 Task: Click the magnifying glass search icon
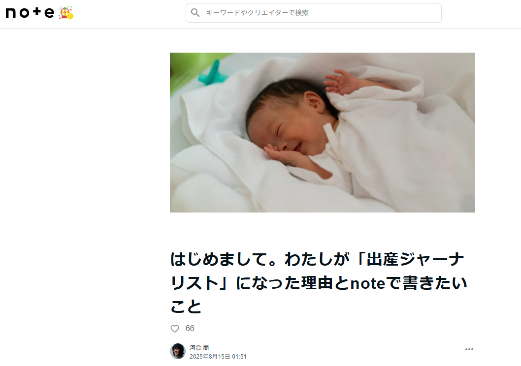195,13
